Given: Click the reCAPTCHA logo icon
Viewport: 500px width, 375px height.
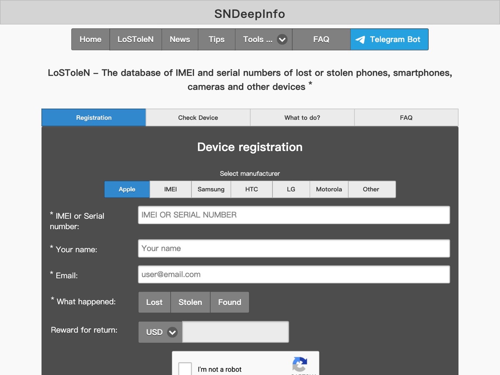Looking at the screenshot, I should click(300, 364).
